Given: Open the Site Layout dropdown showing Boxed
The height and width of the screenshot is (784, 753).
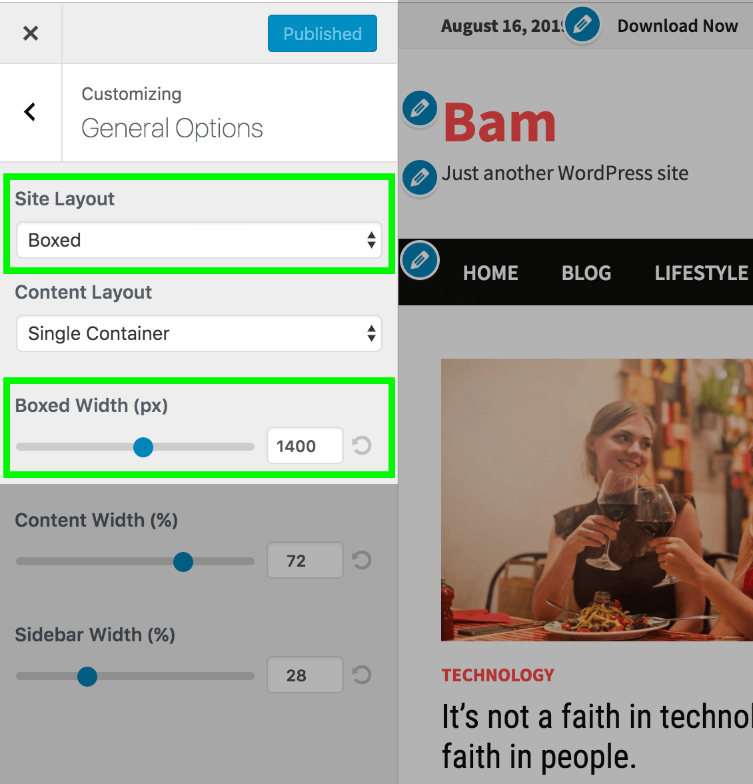Looking at the screenshot, I should (199, 240).
